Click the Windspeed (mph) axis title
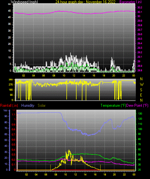Screen dimensions: 150x179 [24, 2]
